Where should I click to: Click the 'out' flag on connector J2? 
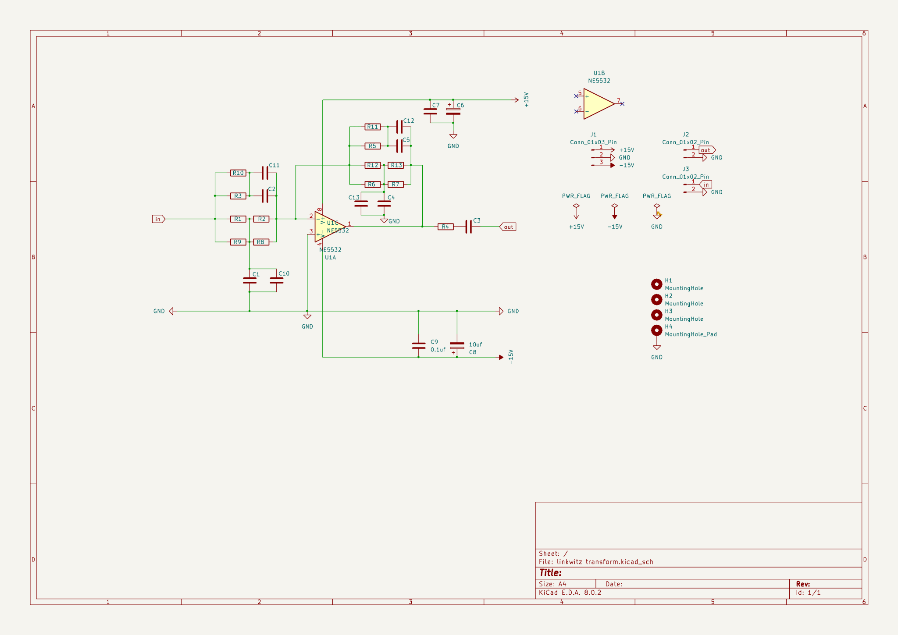click(707, 150)
